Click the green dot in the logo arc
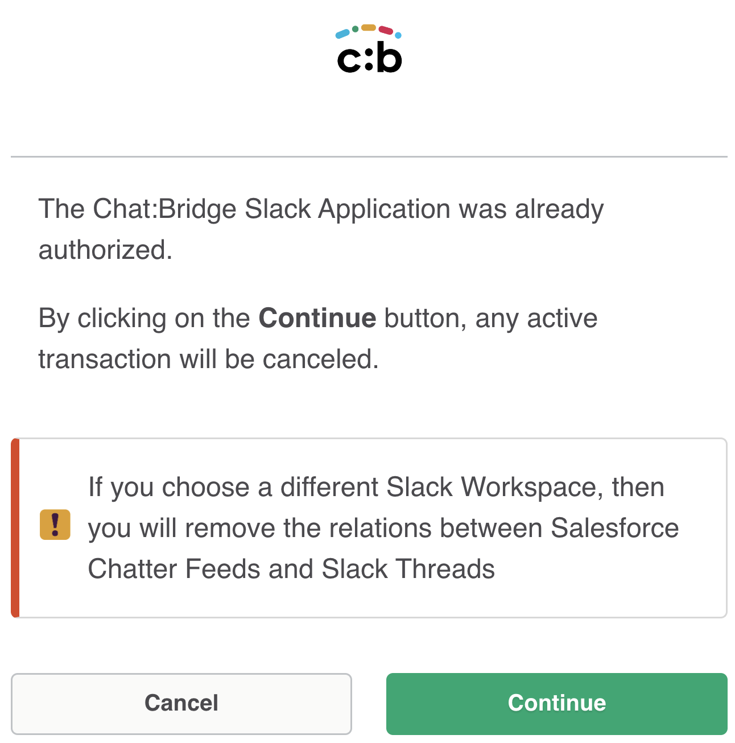735x743 pixels. 355,28
